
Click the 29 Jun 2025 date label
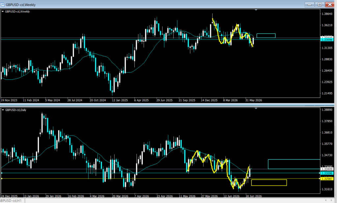pos(165,100)
